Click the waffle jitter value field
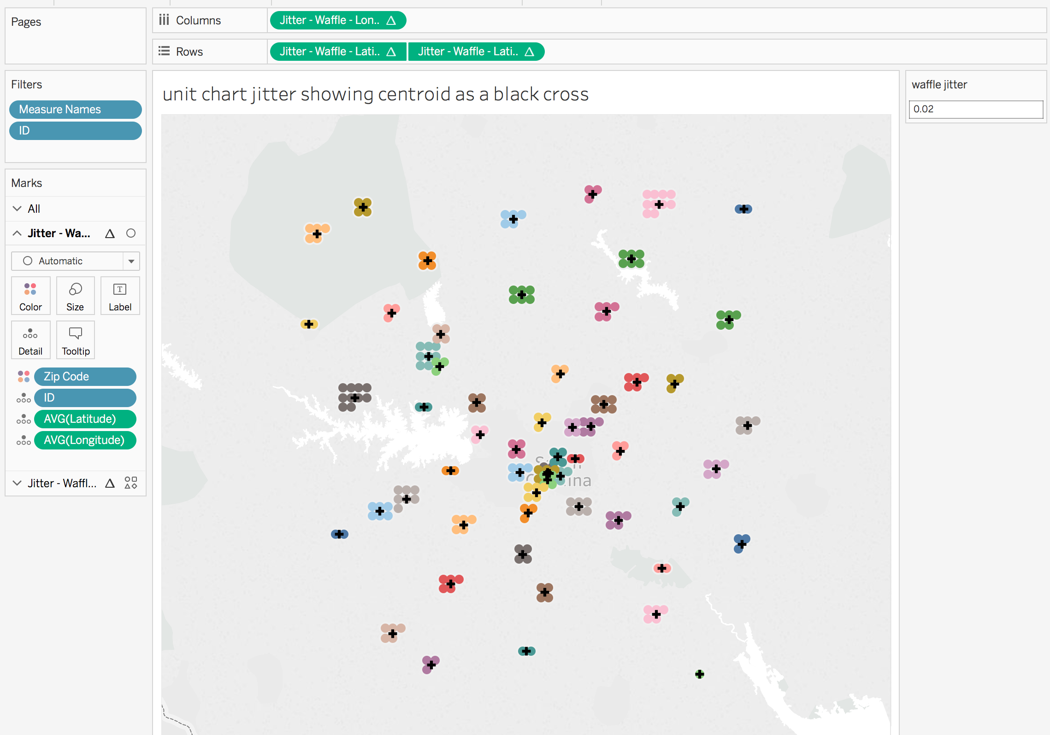The height and width of the screenshot is (735, 1050). pyautogui.click(x=976, y=110)
